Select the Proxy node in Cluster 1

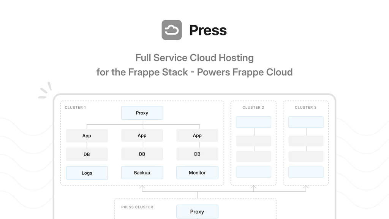(x=142, y=113)
